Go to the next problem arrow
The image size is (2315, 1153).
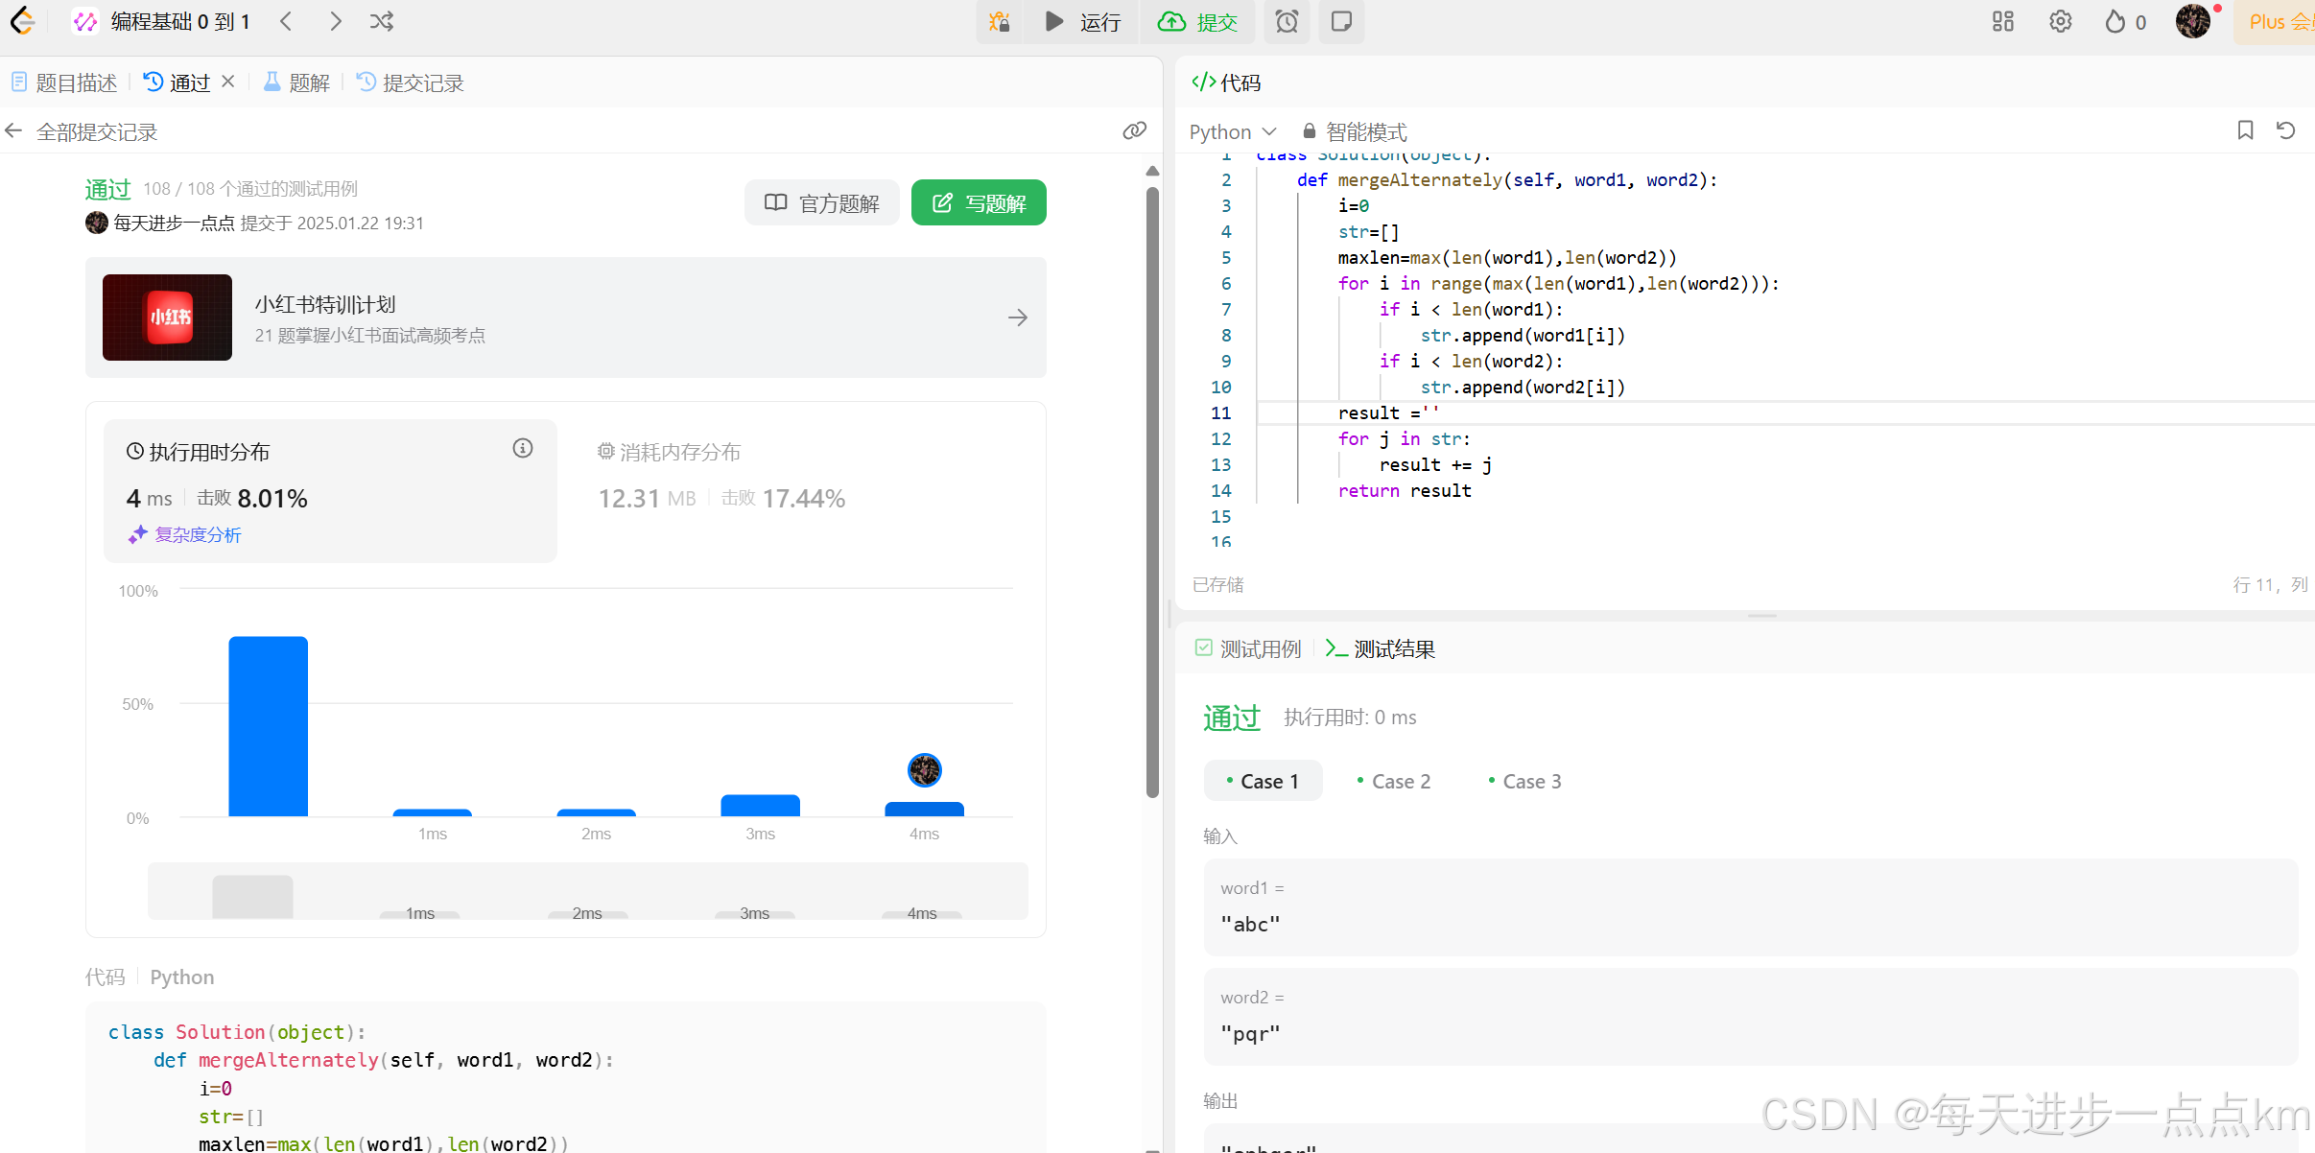point(335,21)
